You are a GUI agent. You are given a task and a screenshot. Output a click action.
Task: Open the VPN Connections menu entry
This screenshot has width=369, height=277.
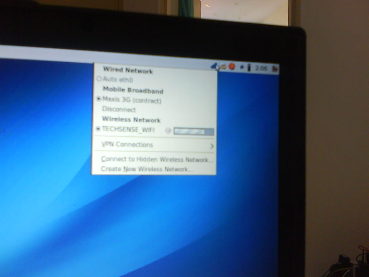click(127, 145)
